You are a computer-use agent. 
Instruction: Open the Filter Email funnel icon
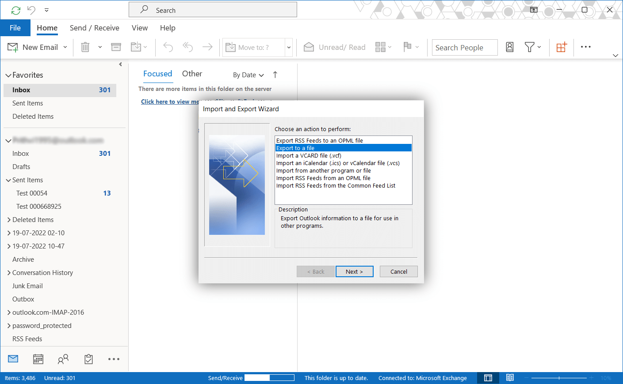[x=532, y=47]
